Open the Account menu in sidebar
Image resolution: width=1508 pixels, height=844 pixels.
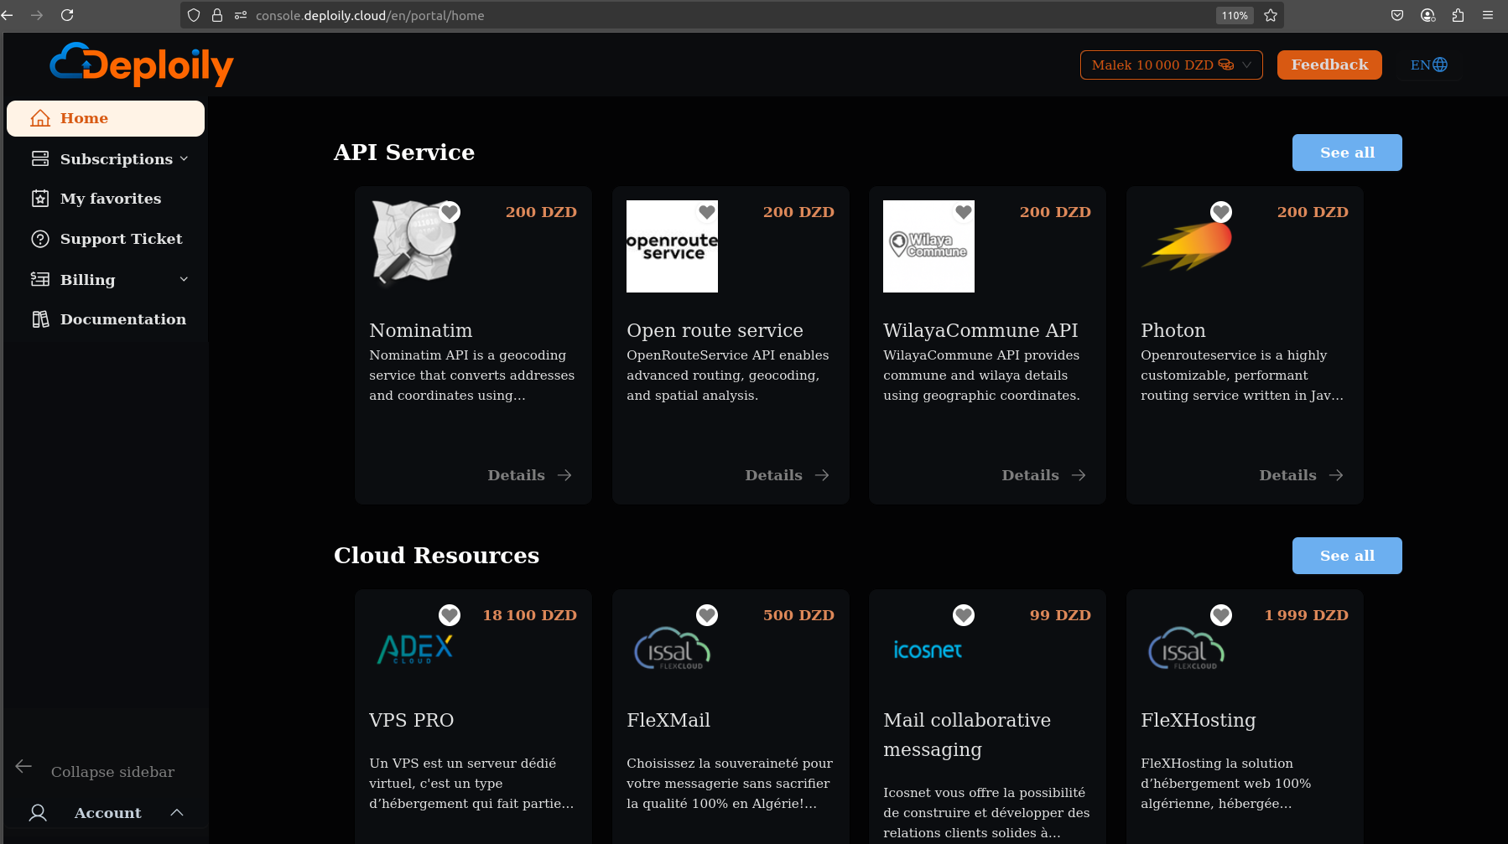[107, 813]
